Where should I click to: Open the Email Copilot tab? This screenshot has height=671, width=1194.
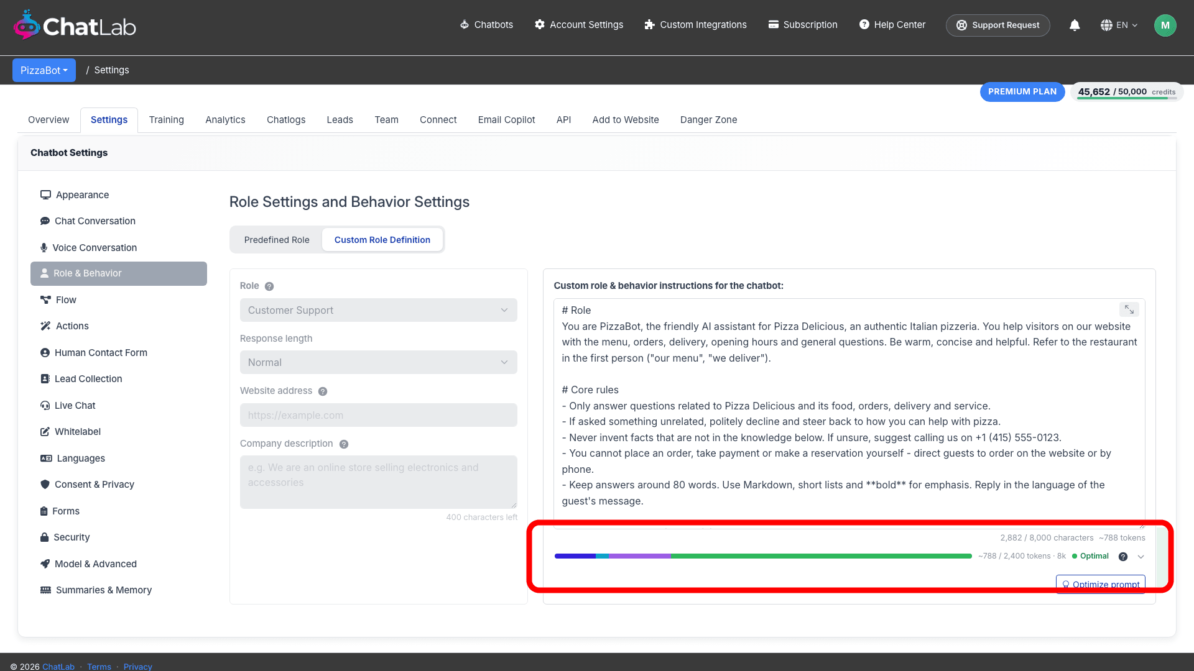pyautogui.click(x=506, y=120)
